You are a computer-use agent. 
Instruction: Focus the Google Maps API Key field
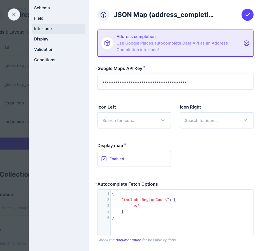point(175,82)
